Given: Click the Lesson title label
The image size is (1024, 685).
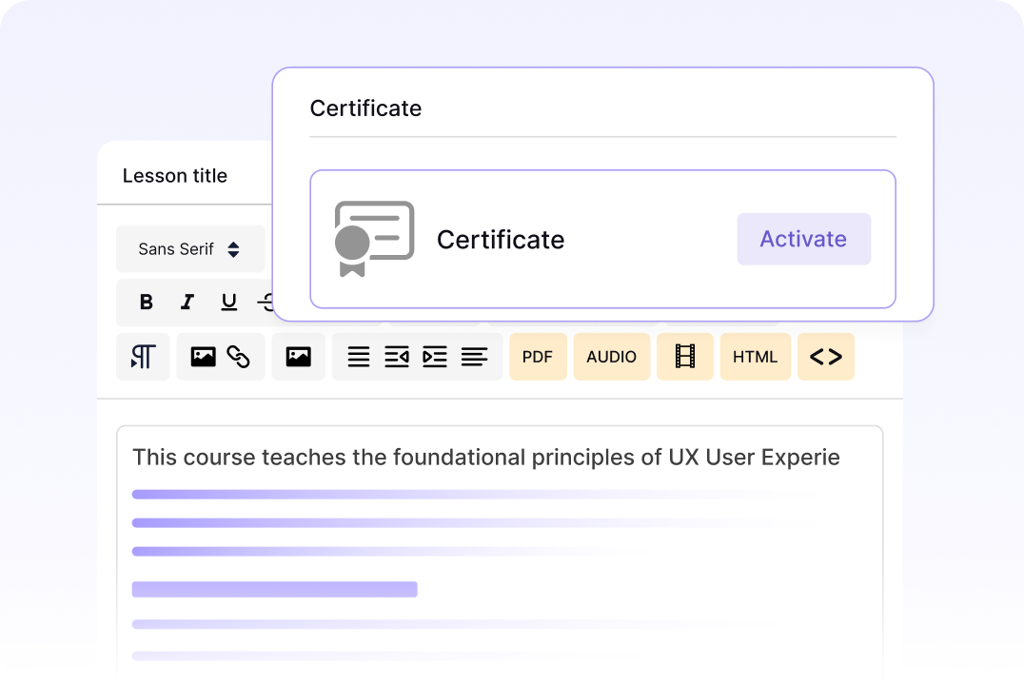Looking at the screenshot, I should 175,176.
